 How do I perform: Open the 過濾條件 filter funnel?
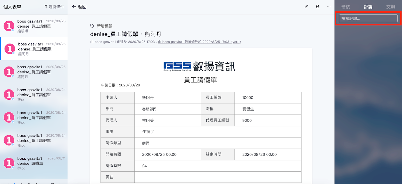[46, 7]
